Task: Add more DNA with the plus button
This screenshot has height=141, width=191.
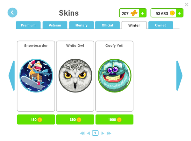Action: coord(142,13)
